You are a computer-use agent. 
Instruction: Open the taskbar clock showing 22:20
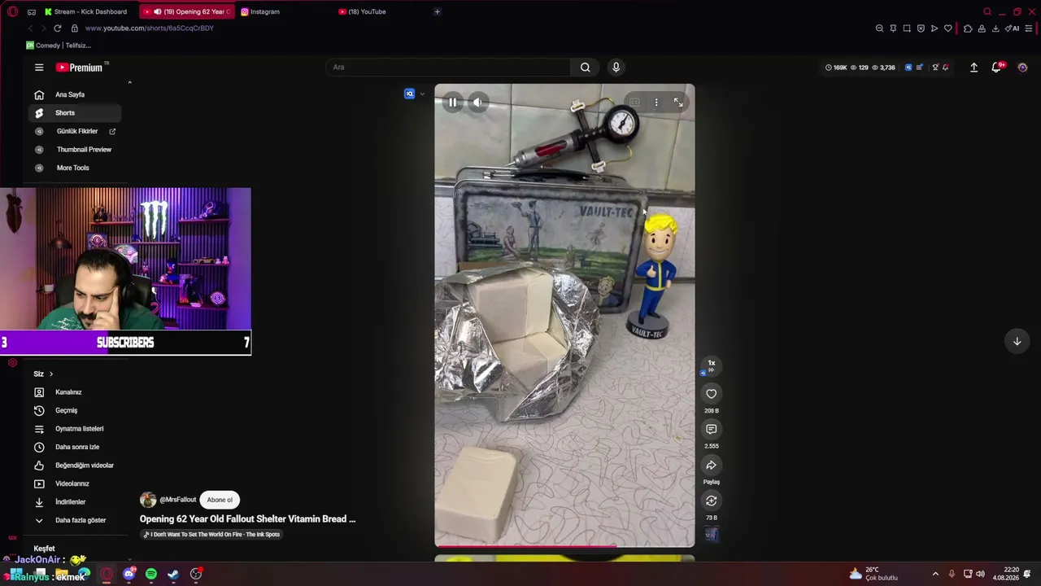1005,574
